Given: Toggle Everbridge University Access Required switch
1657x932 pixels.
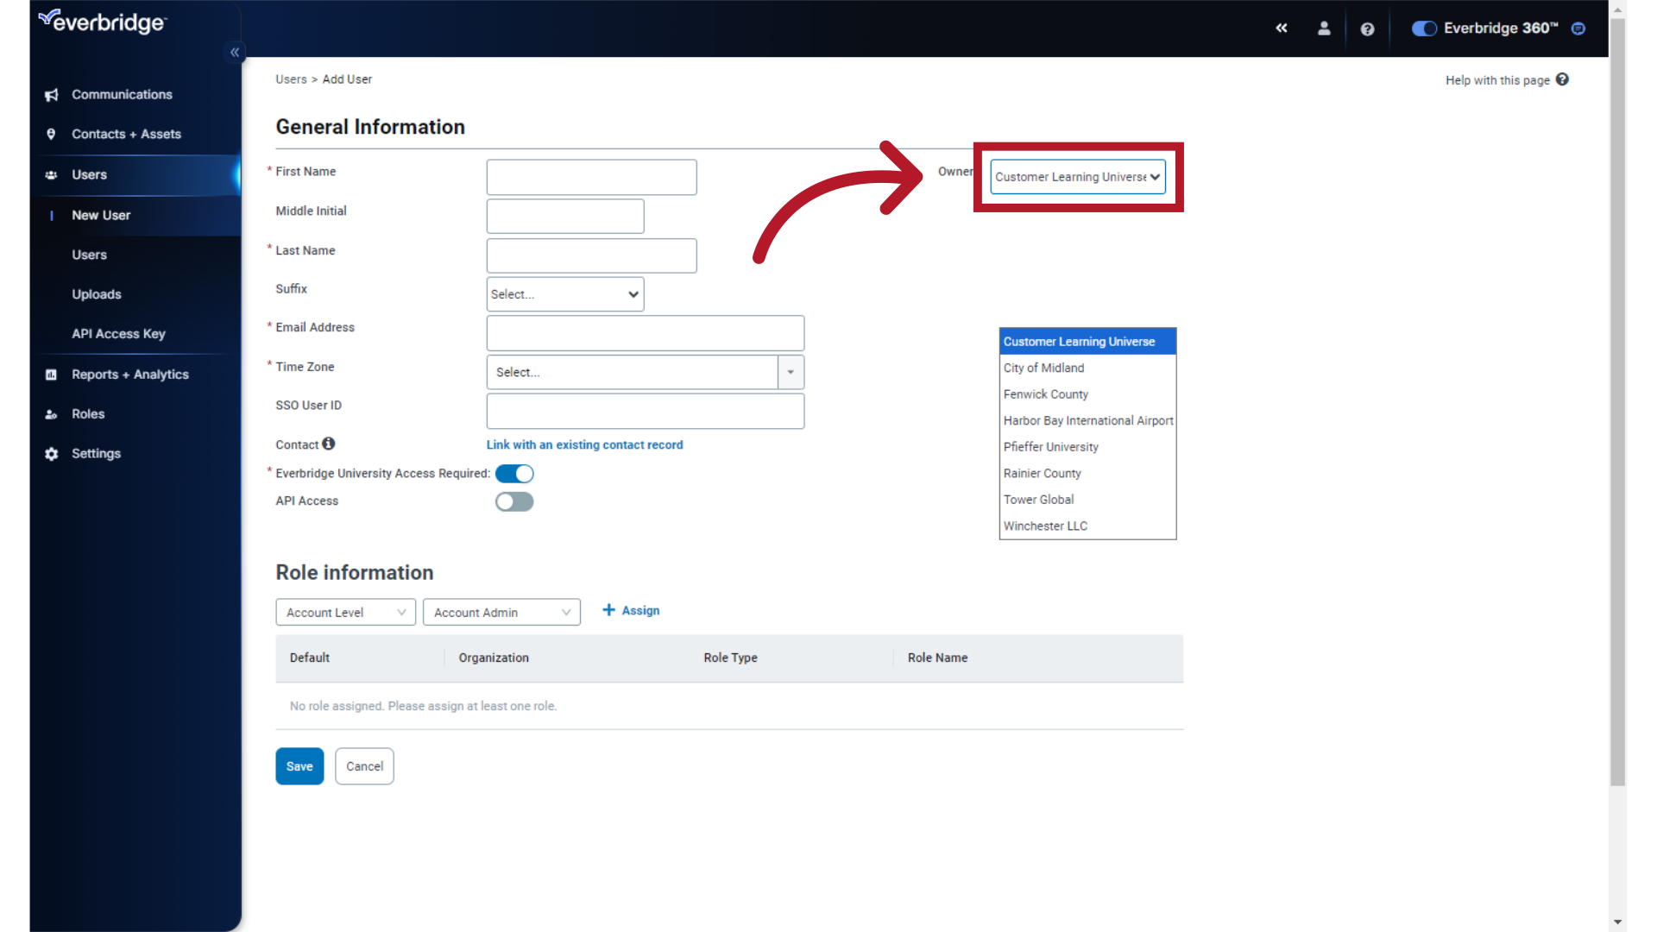Looking at the screenshot, I should tap(513, 474).
